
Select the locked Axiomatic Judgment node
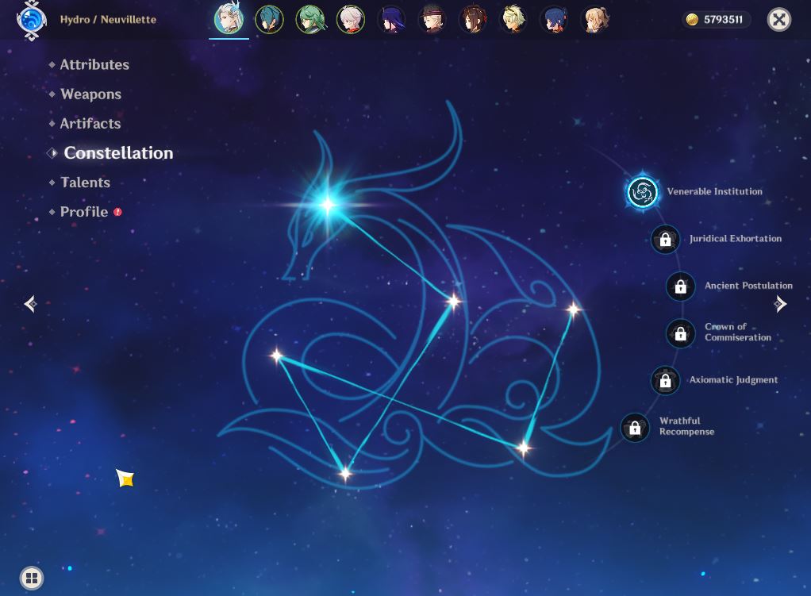665,380
